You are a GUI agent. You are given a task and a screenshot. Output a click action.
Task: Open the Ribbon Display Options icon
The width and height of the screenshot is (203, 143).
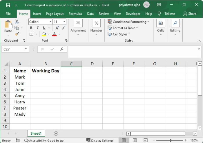point(159,5)
